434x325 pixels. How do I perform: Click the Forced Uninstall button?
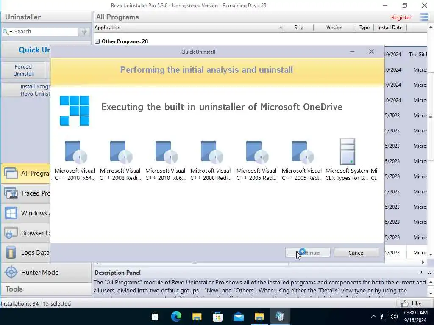coord(24,70)
